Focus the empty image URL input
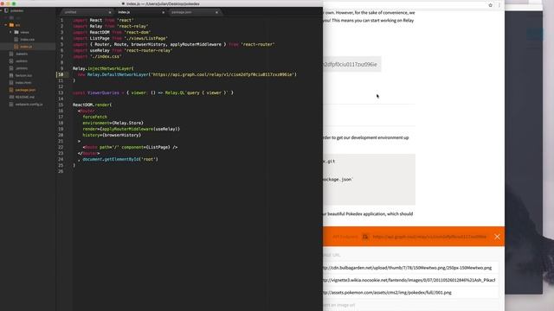 tap(409, 305)
